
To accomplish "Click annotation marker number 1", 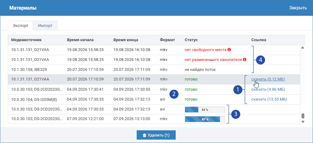I will tap(238, 90).
